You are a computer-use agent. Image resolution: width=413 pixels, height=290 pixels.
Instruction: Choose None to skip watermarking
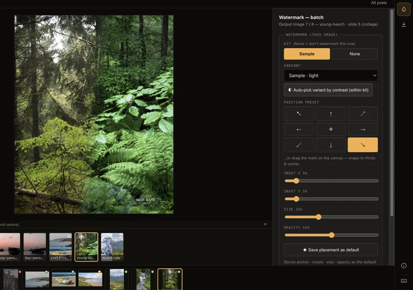pos(354,54)
